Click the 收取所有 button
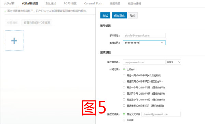 coord(12,23)
